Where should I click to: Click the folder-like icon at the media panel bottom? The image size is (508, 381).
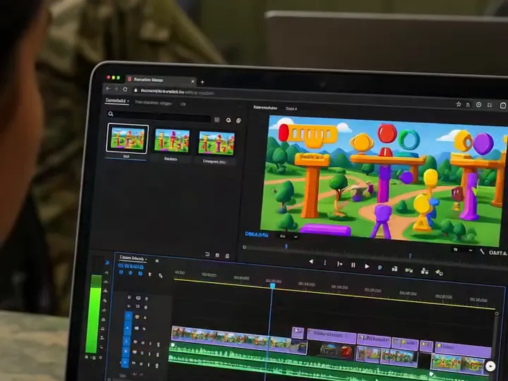click(207, 254)
